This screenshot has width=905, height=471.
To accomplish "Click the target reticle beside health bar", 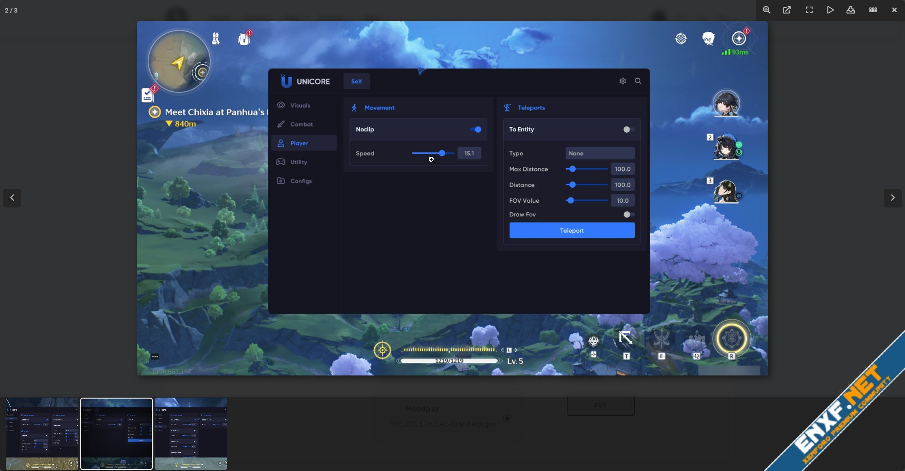I will pos(382,350).
